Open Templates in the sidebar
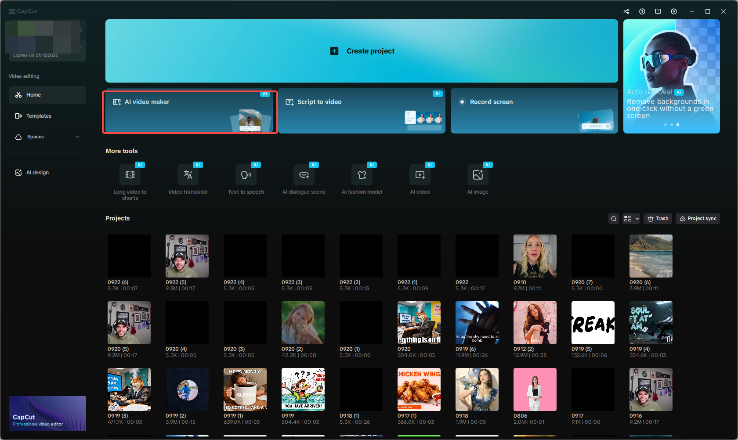The height and width of the screenshot is (440, 738). [x=47, y=116]
